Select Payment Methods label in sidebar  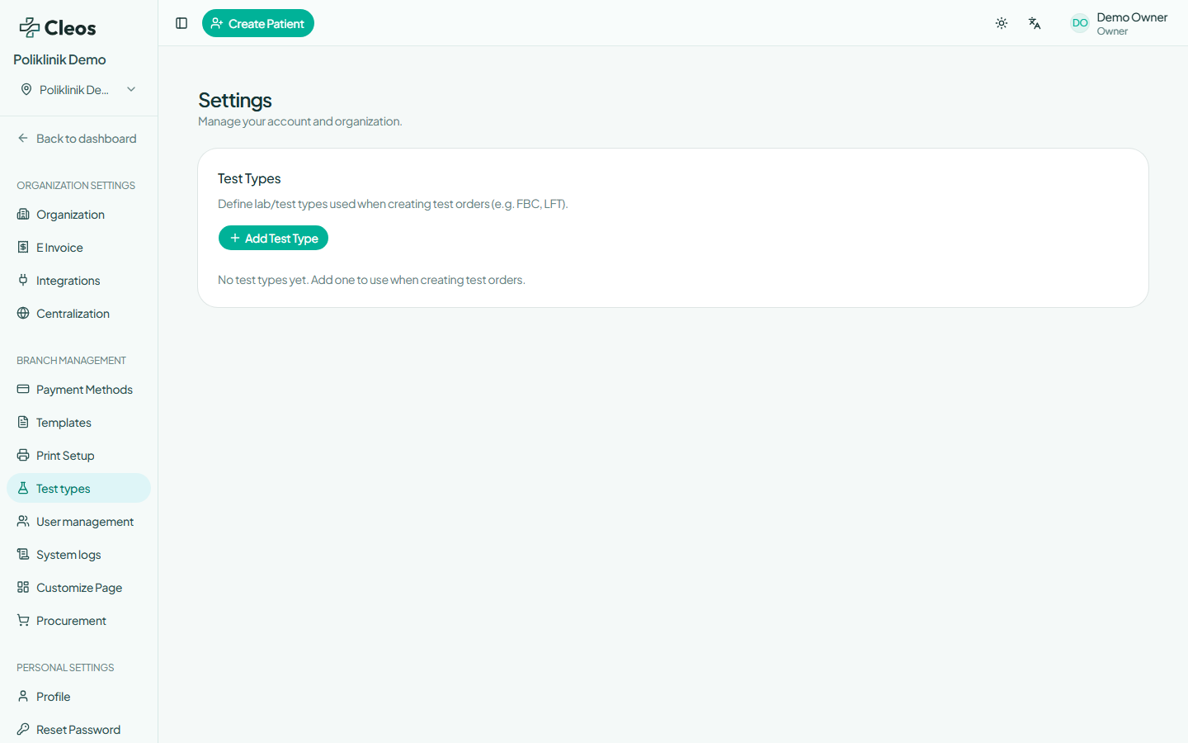[x=84, y=390]
